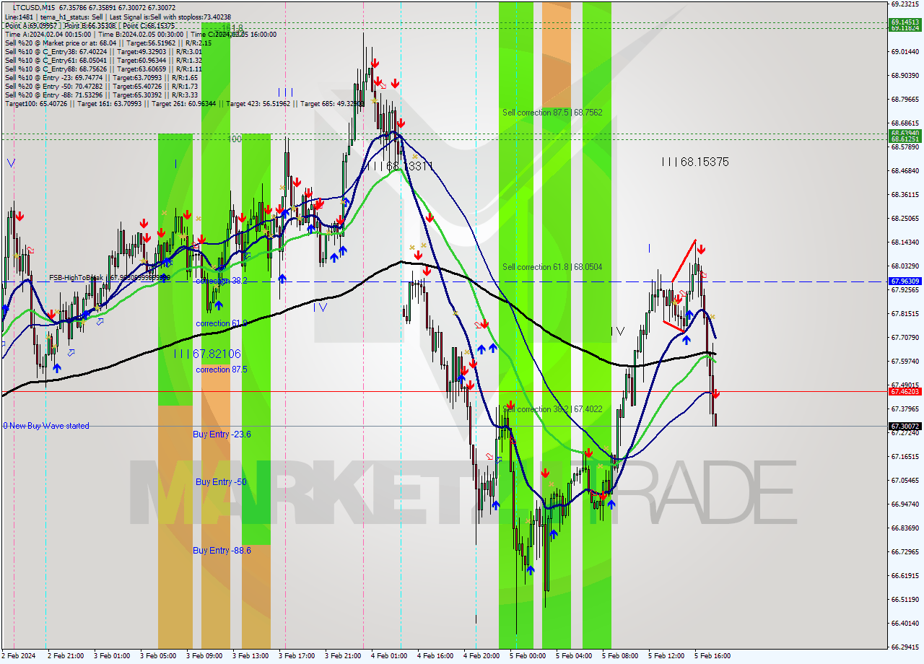Screen dimensions: 924x664
Task: Click the 'Buy Entry -23.6' label
Action: 222,434
